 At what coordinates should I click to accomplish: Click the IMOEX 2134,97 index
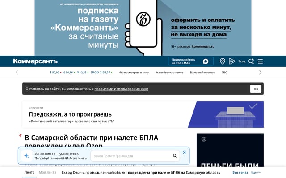click(x=101, y=73)
